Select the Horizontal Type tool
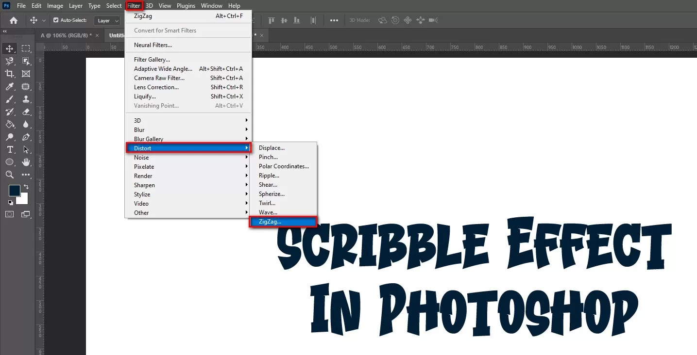Viewport: 697px width, 355px height. pyautogui.click(x=9, y=149)
